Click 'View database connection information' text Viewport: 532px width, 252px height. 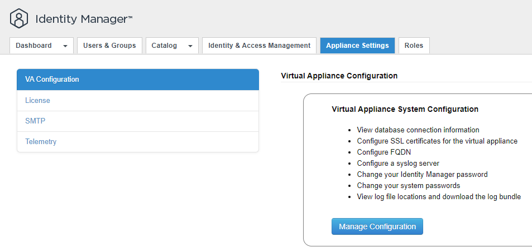pos(418,130)
